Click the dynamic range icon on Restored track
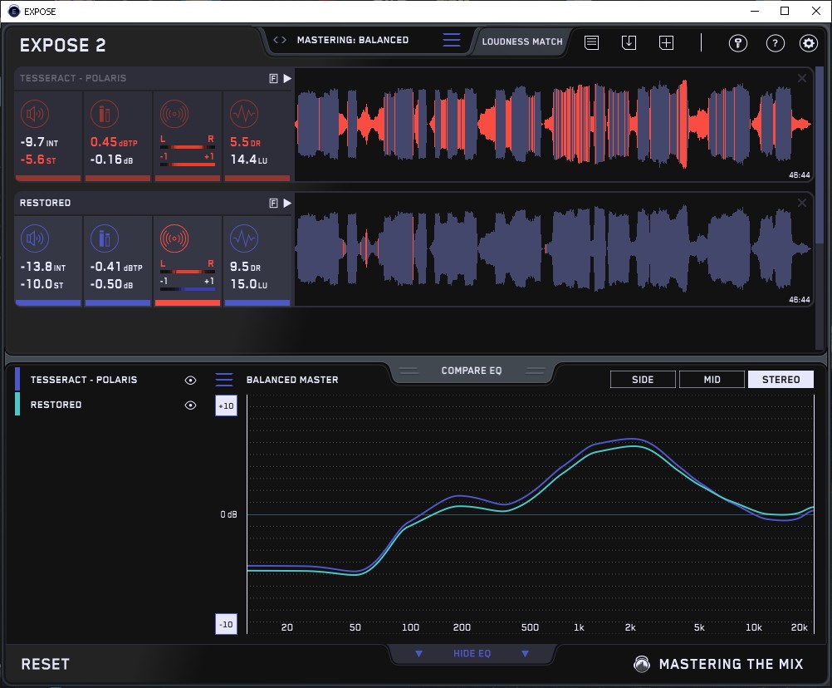 (x=243, y=238)
